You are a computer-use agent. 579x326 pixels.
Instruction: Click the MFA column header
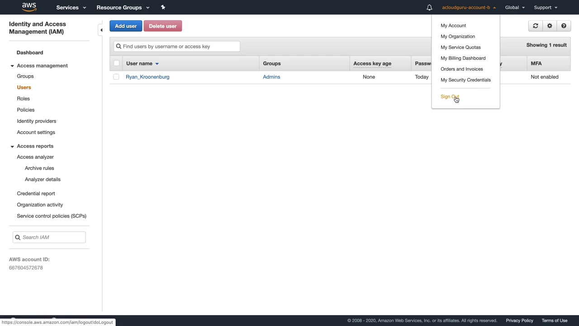[x=536, y=63]
